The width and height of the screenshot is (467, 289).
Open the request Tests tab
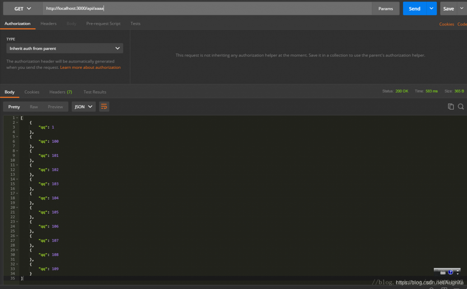pos(135,24)
